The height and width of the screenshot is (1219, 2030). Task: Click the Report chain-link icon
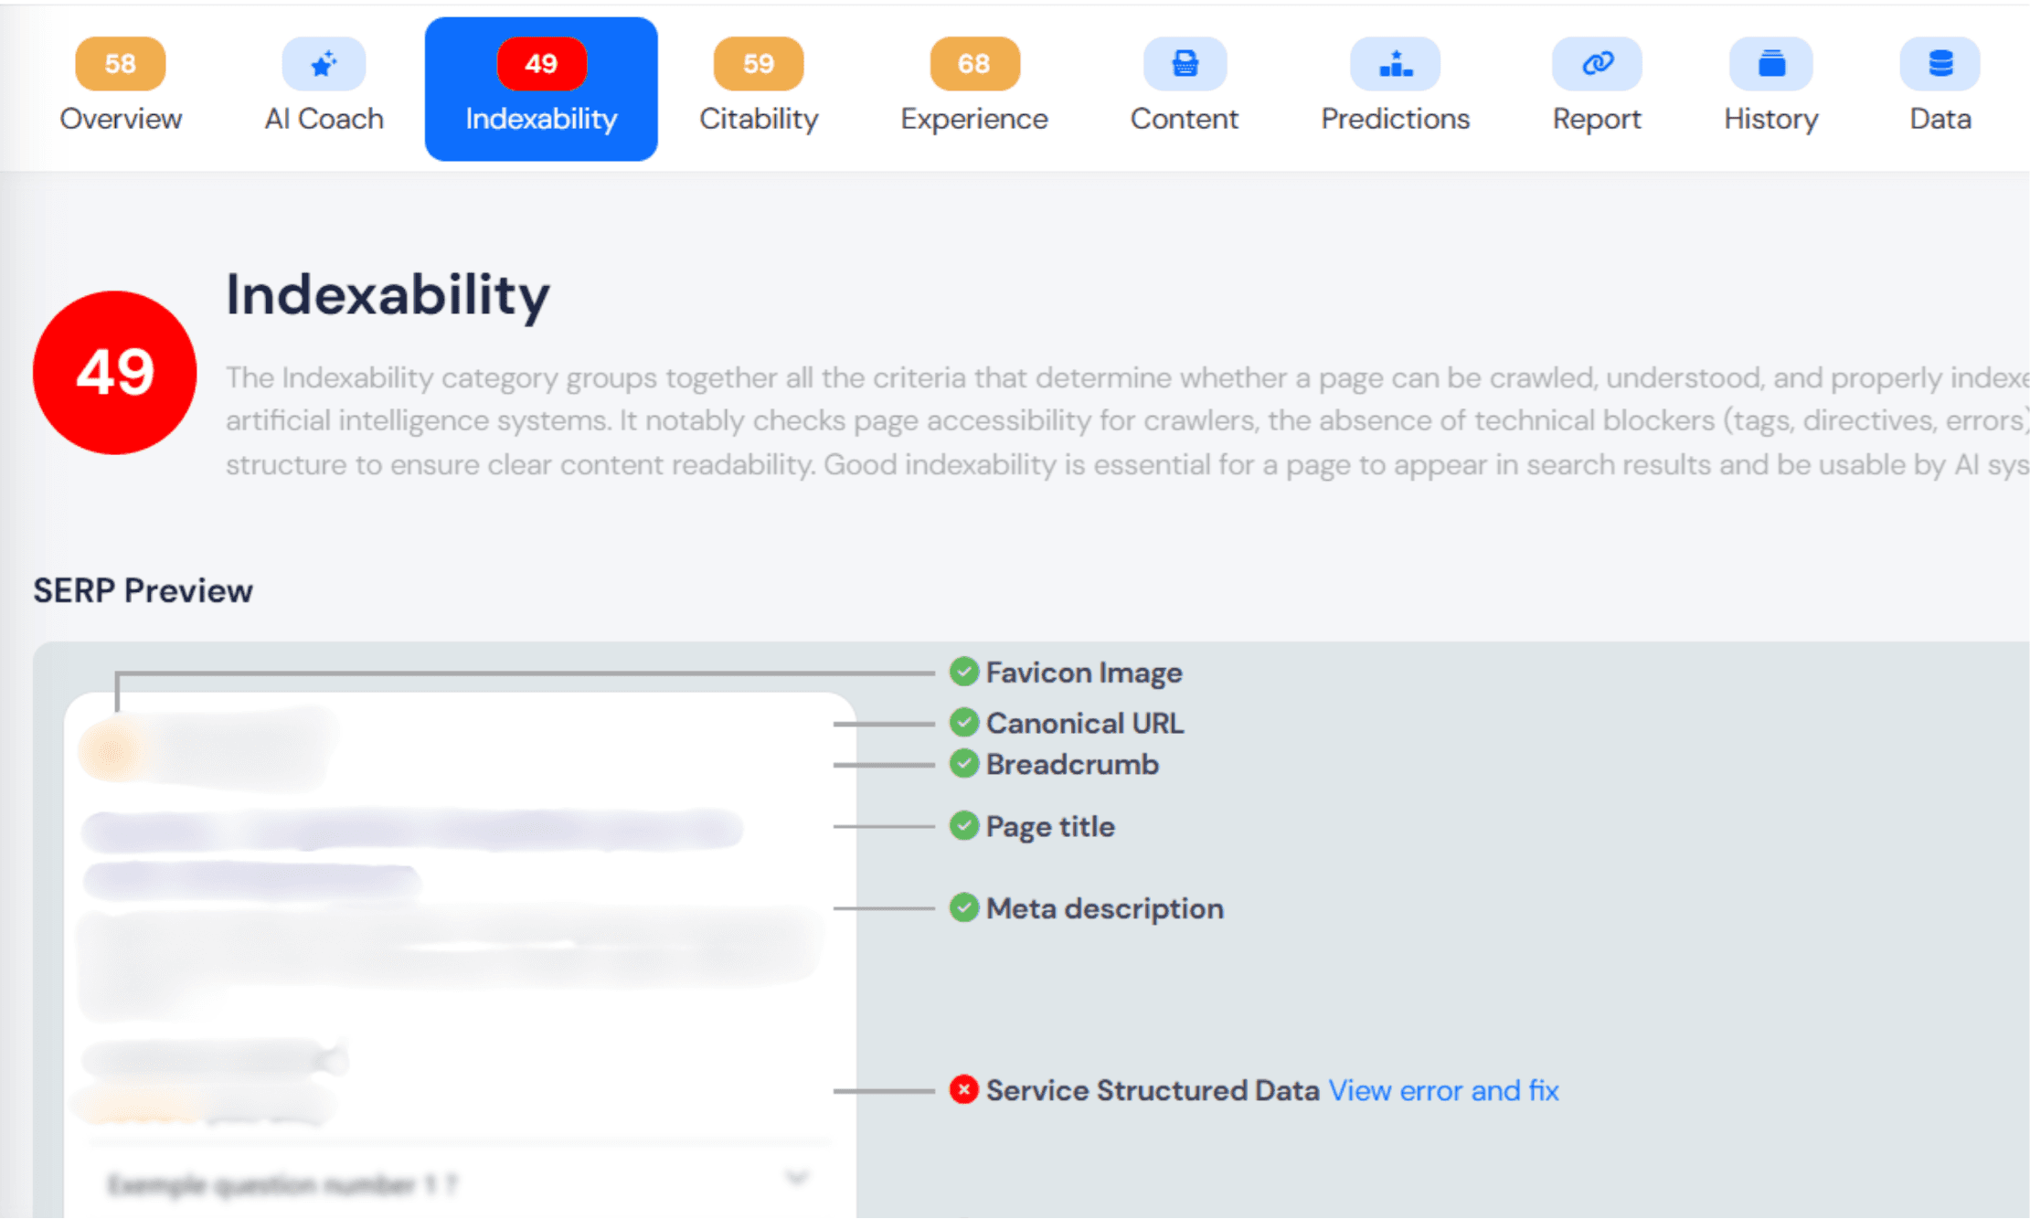(x=1597, y=64)
